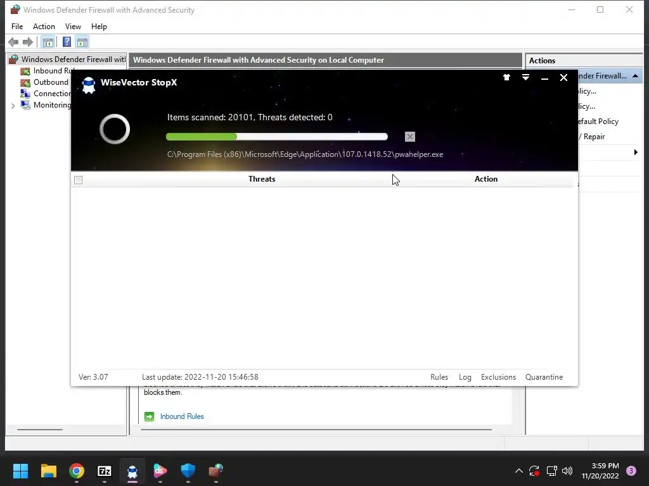Click the network tray icon

[x=551, y=471]
